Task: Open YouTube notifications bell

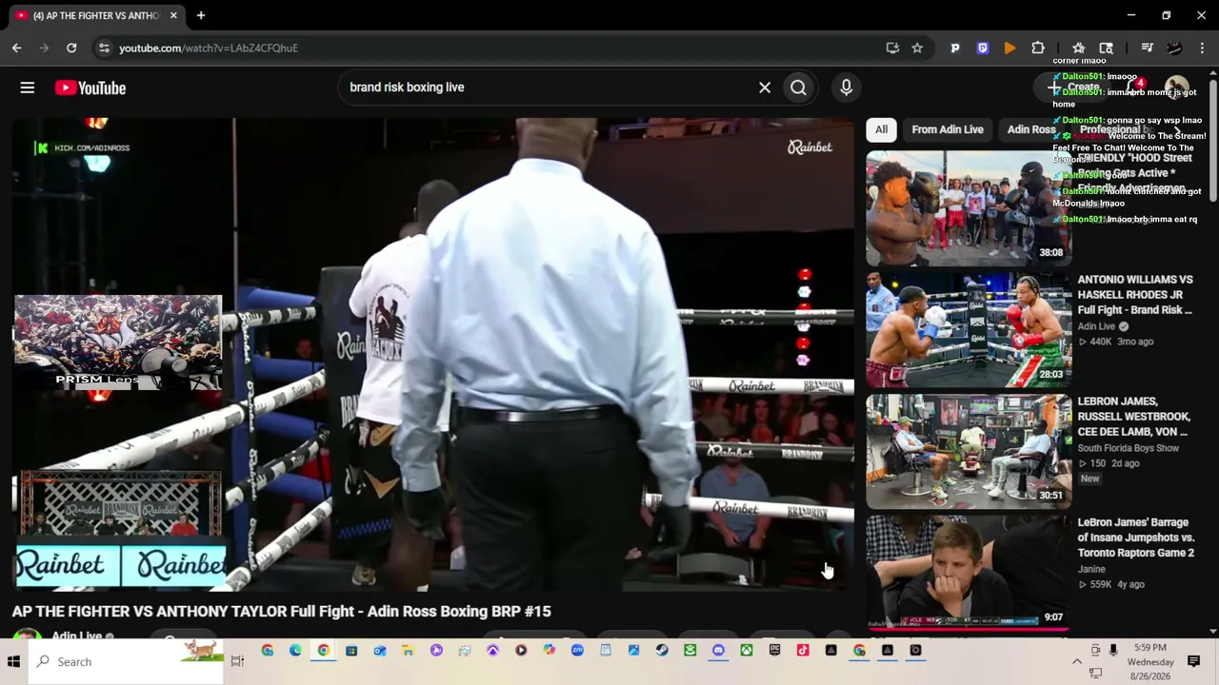Action: 1134,88
